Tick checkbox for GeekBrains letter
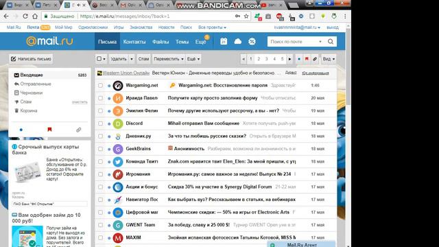The width and height of the screenshot is (439, 247). 100,149
